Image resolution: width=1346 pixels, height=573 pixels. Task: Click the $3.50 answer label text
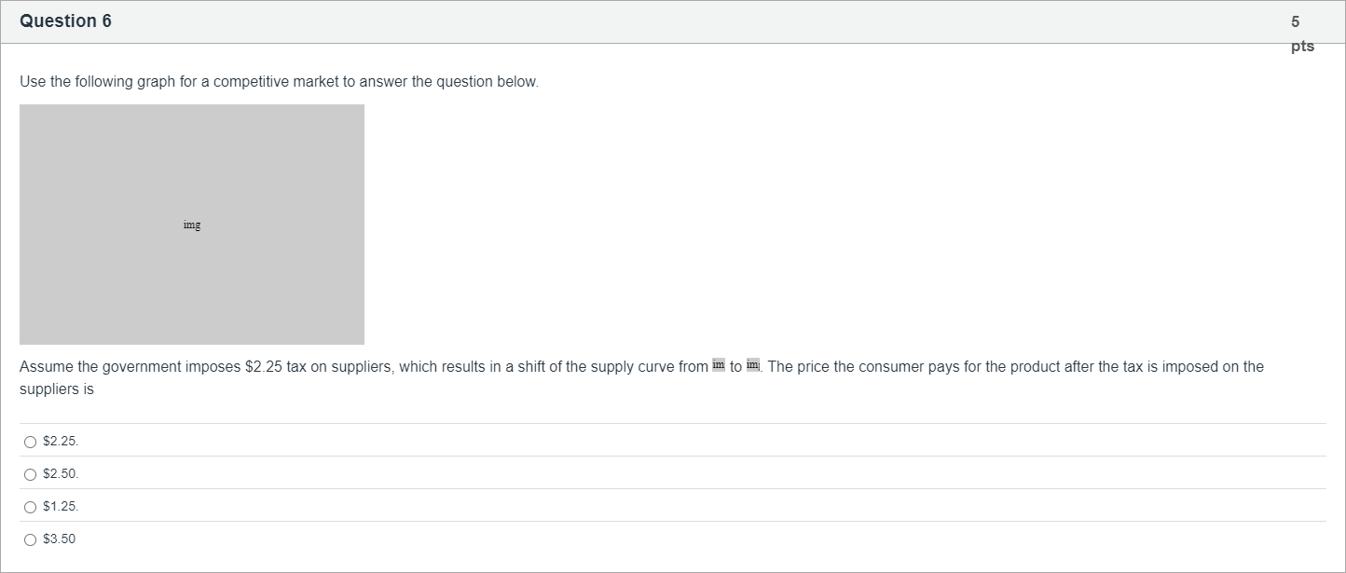[x=60, y=539]
